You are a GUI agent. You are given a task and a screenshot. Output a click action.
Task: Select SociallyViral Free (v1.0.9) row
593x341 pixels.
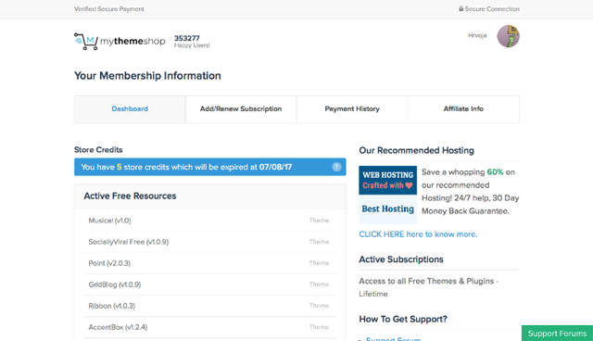[210, 242]
